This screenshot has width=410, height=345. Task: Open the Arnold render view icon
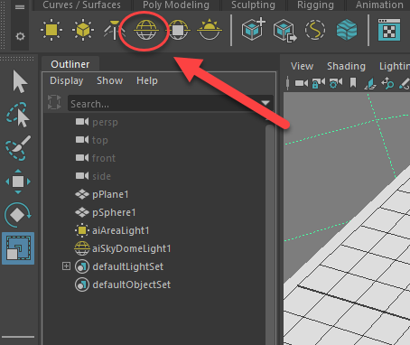point(389,30)
